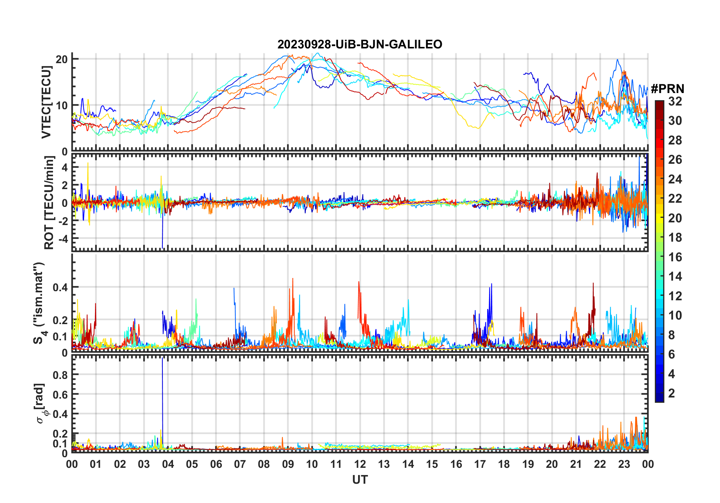
Task: Select the UT x-axis label
Action: (360, 480)
